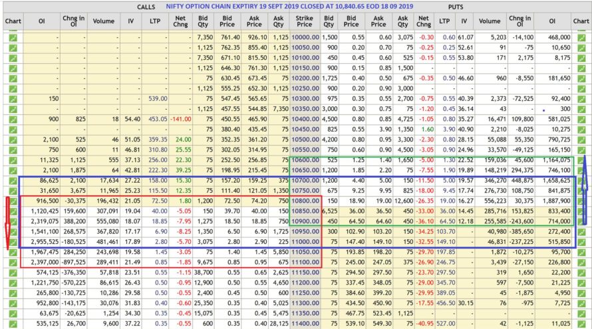Viewport: 592px width, 329px height.
Task: Select the 11000.00 strike price link
Action: click(305, 242)
